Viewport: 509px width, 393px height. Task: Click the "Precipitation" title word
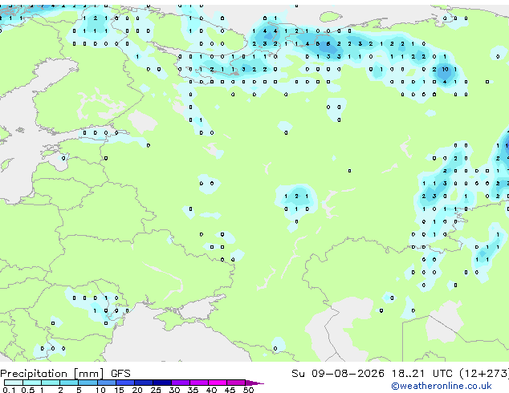(34, 374)
